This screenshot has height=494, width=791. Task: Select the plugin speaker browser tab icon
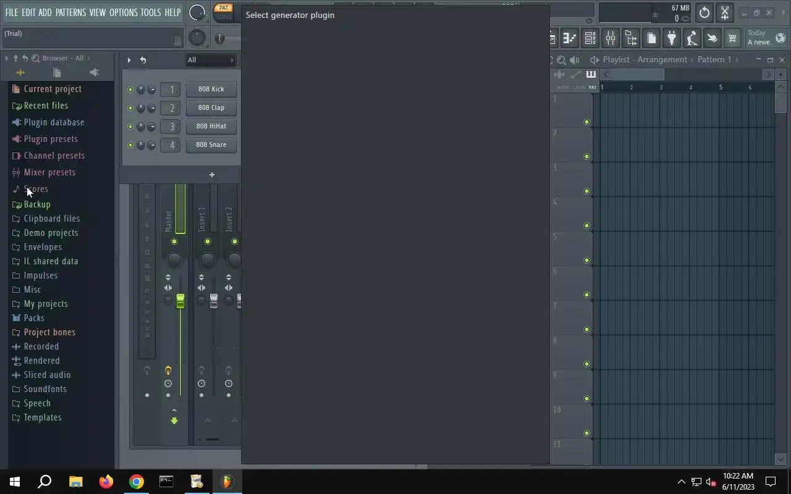[x=94, y=73]
